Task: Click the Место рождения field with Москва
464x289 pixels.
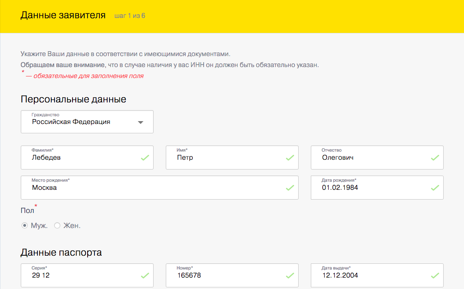Action: (x=155, y=188)
